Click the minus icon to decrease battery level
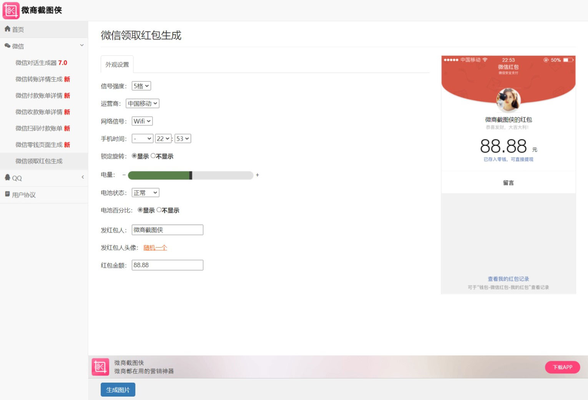The width and height of the screenshot is (588, 400). click(124, 175)
